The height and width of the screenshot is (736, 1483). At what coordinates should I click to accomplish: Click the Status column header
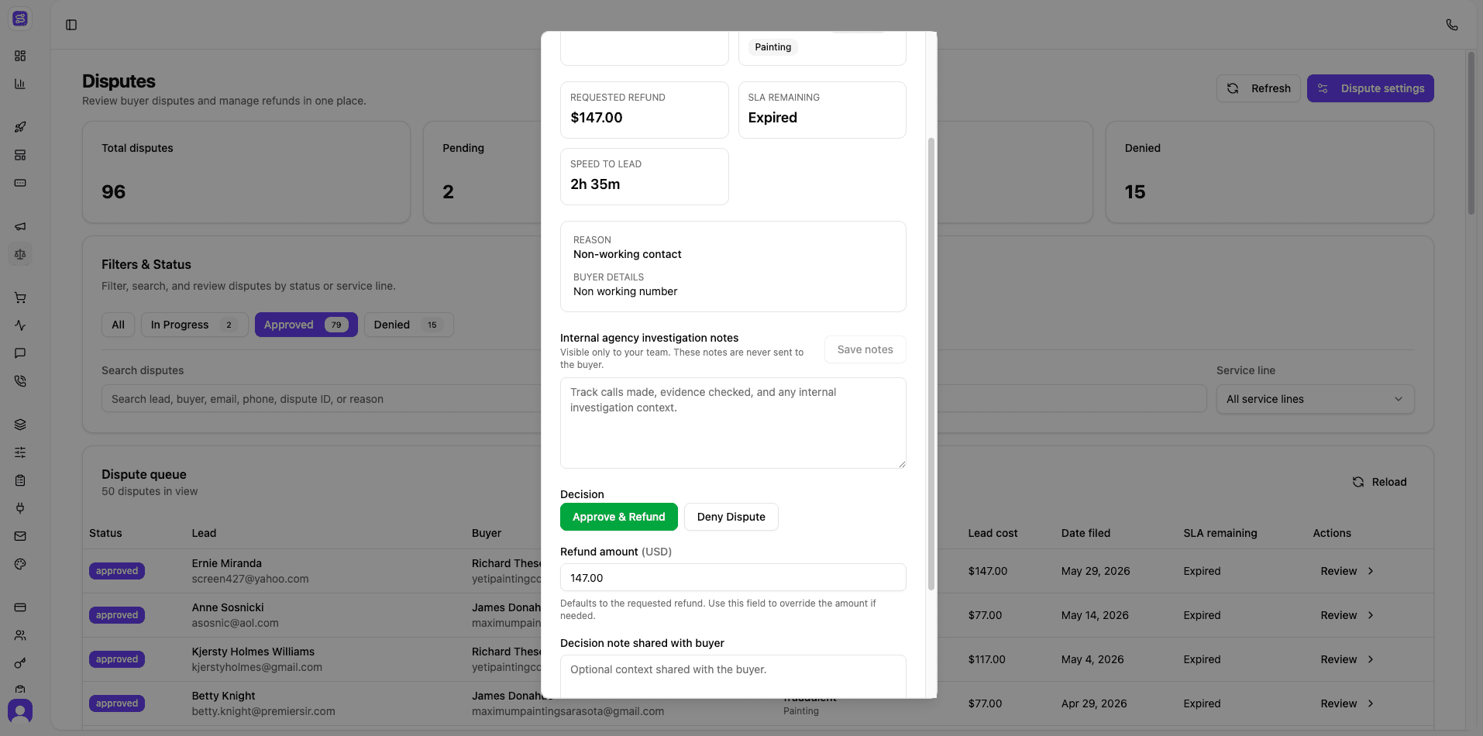tap(105, 533)
